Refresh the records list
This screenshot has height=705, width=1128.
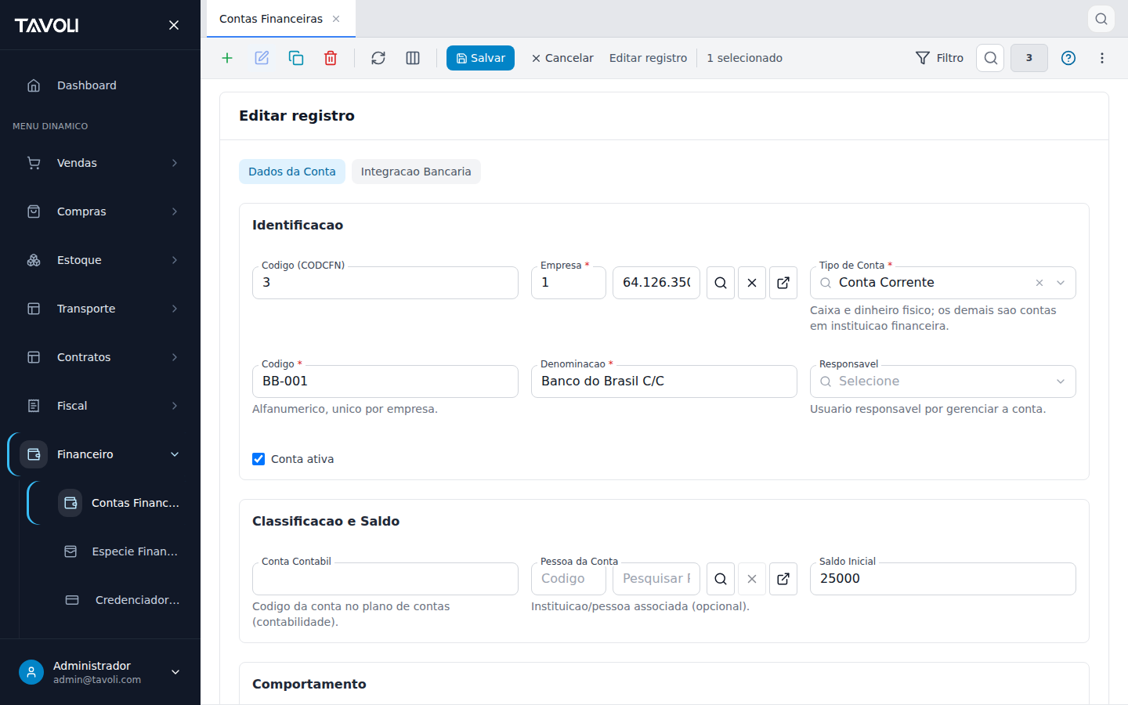tap(378, 58)
